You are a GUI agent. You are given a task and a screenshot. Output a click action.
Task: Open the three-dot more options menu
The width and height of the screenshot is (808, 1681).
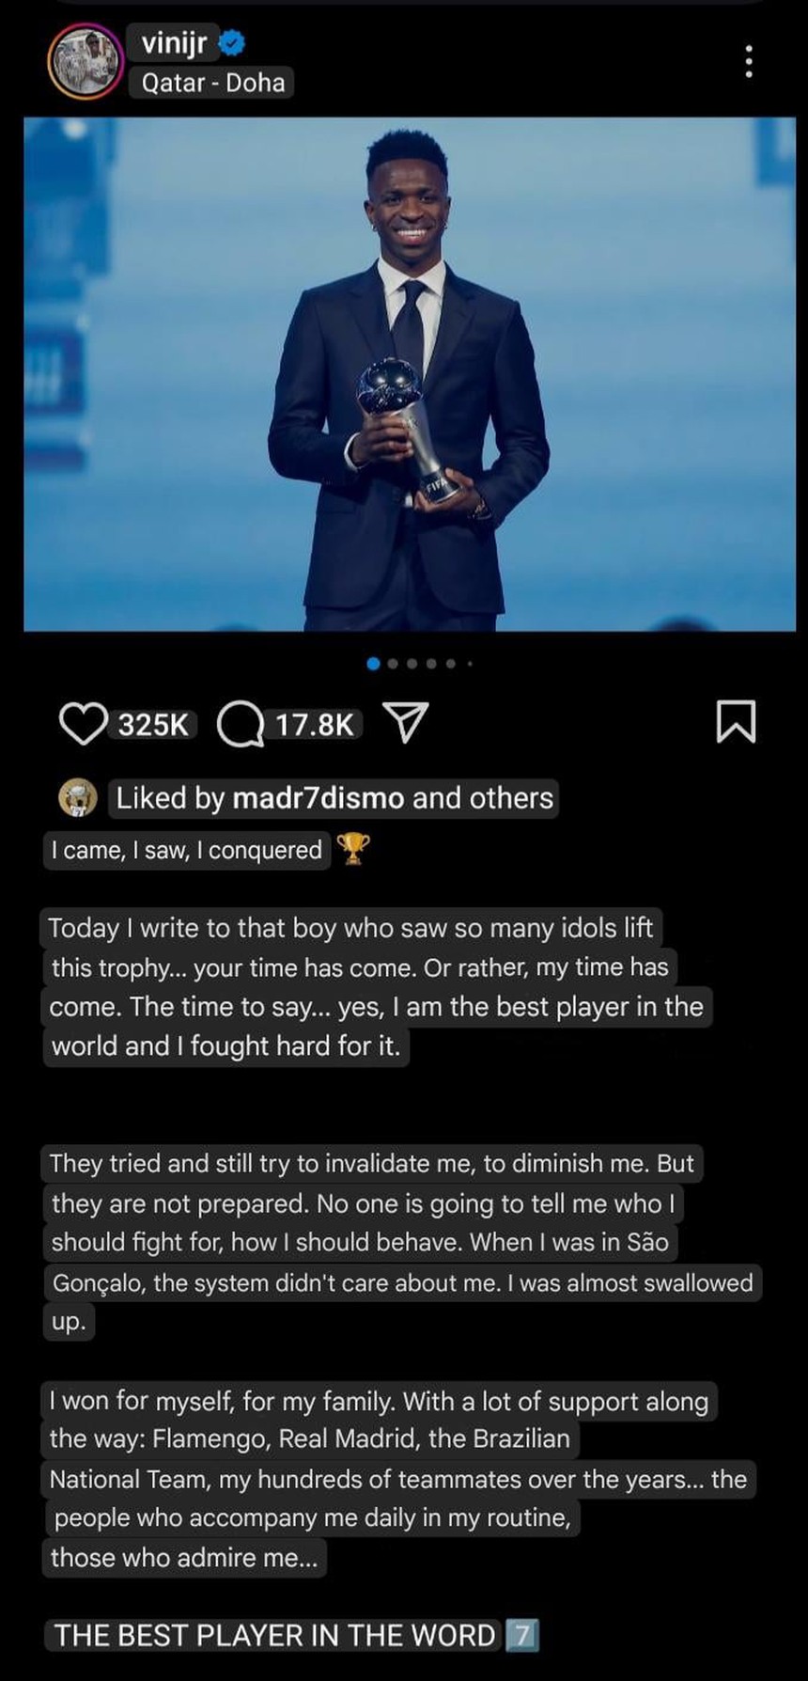coord(748,61)
